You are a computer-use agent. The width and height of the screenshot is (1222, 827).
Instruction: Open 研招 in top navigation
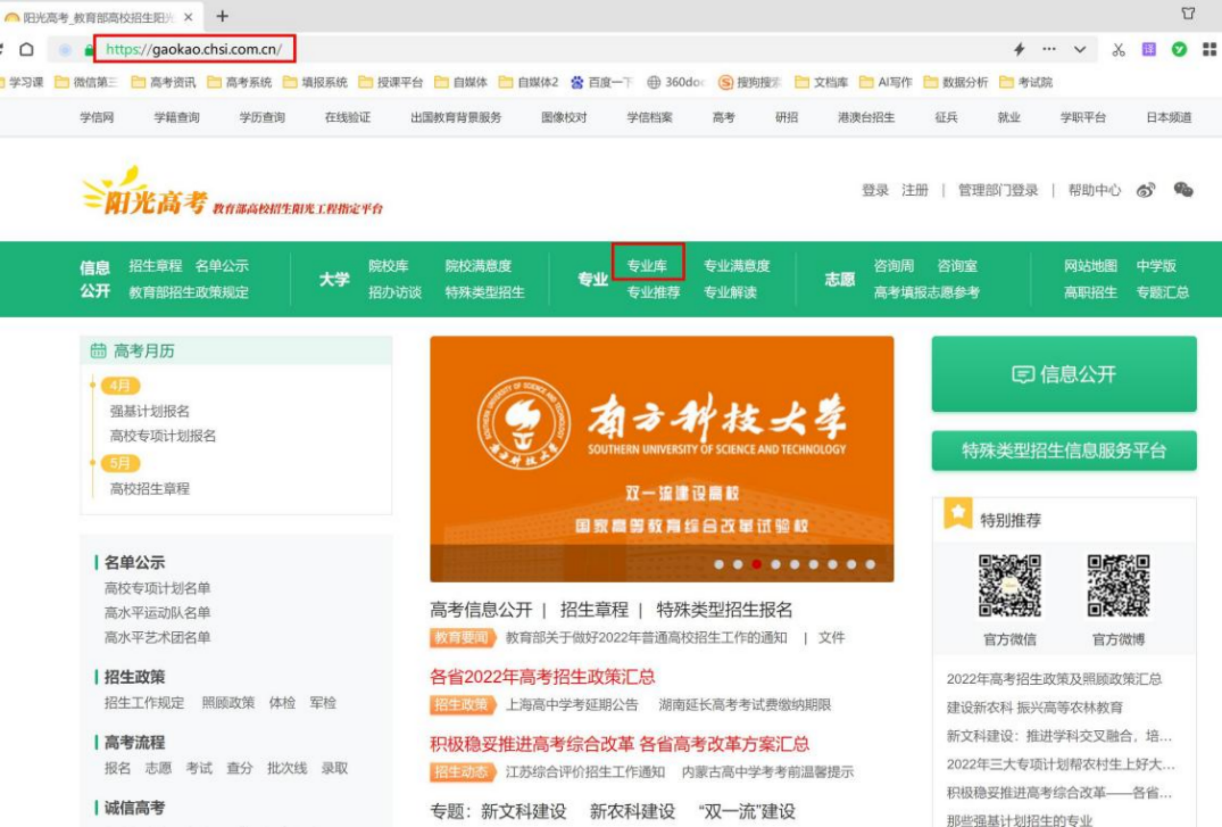click(x=786, y=117)
